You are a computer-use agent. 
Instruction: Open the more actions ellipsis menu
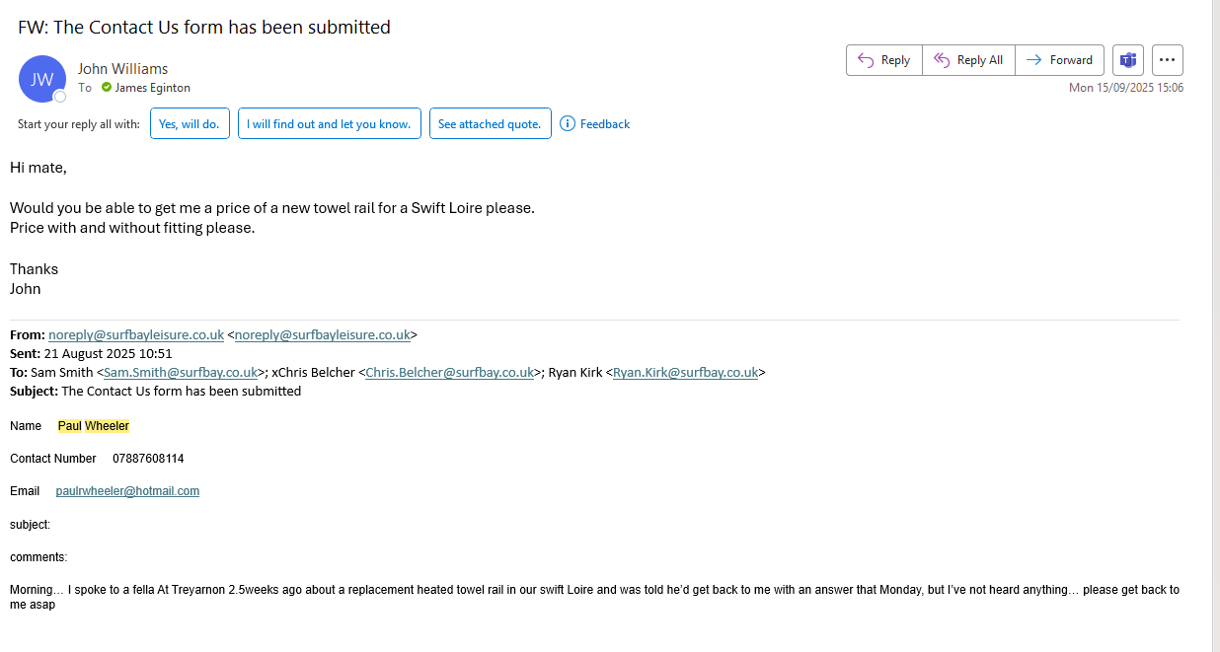click(1168, 60)
